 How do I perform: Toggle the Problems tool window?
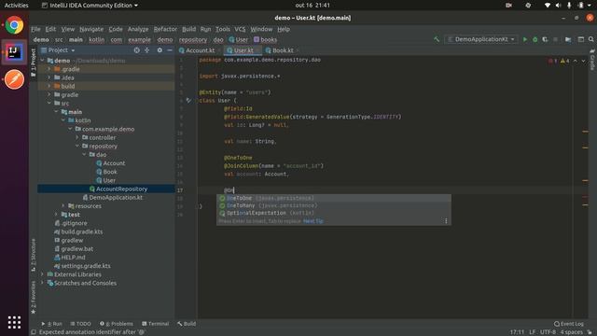(117, 324)
